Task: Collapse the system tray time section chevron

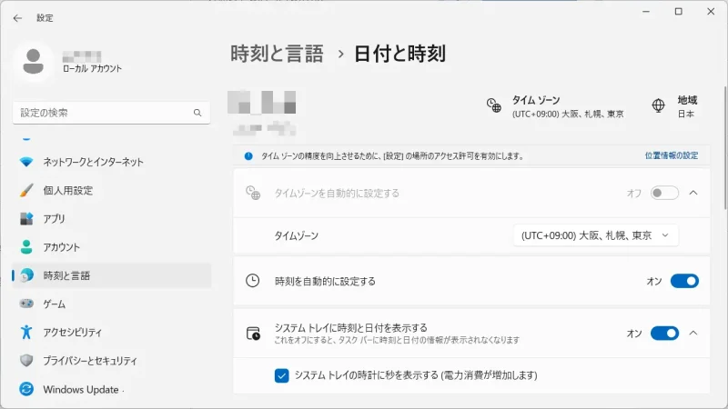Action: coord(693,333)
